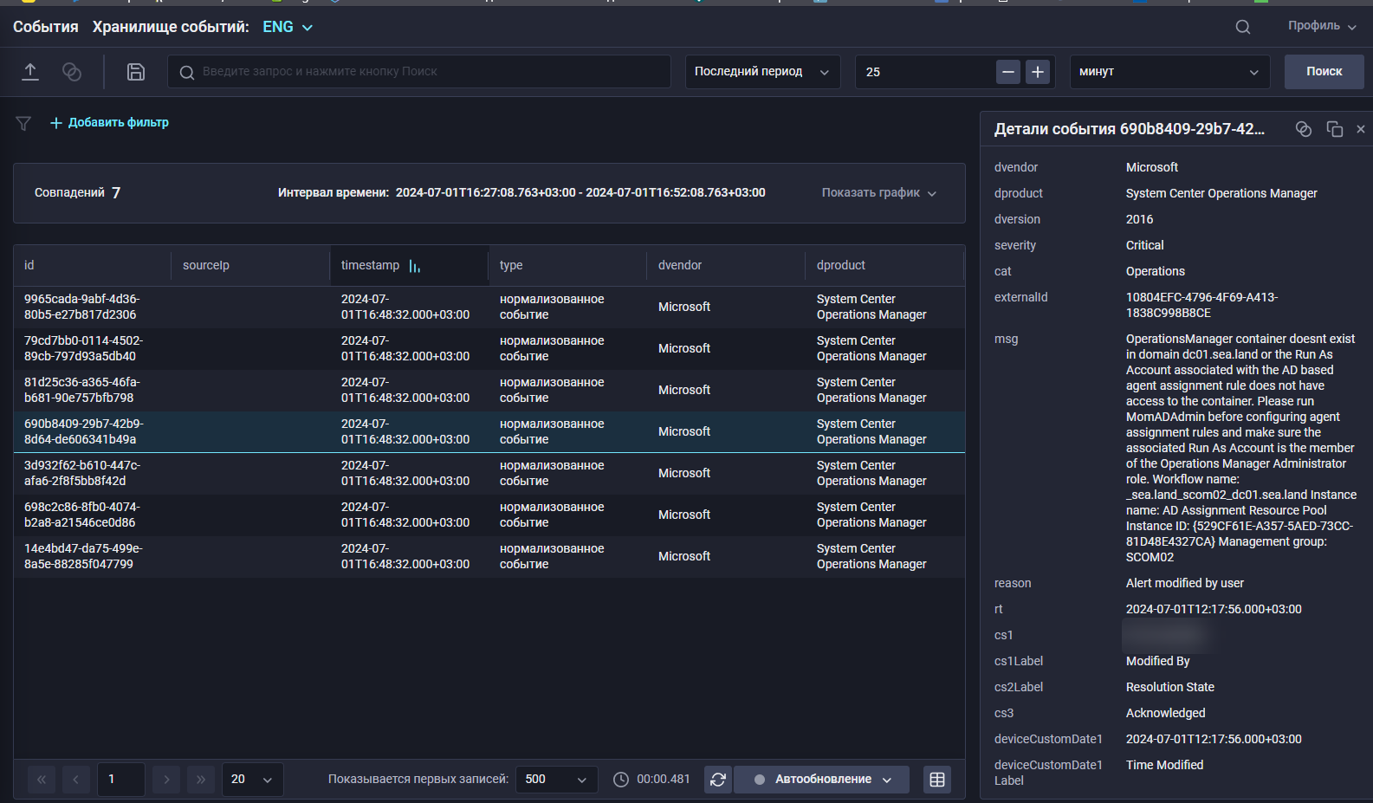The image size is (1373, 803).
Task: Click the plus icon beside Добавить фильтр
Action: pos(56,123)
